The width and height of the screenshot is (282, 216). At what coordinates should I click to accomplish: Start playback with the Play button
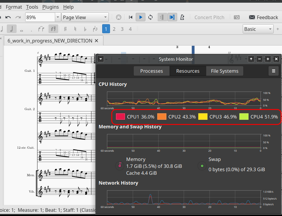pyautogui.click(x=140, y=17)
